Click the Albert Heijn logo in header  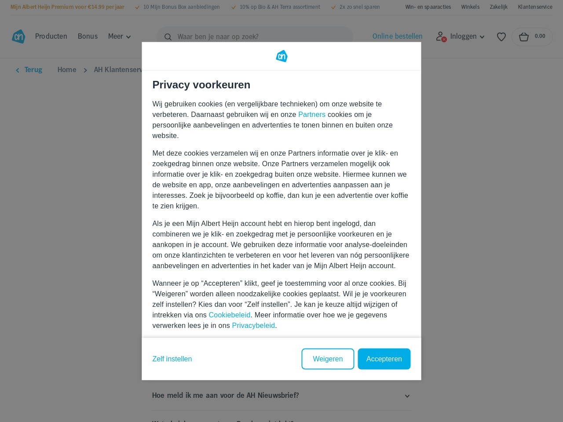pos(18,36)
